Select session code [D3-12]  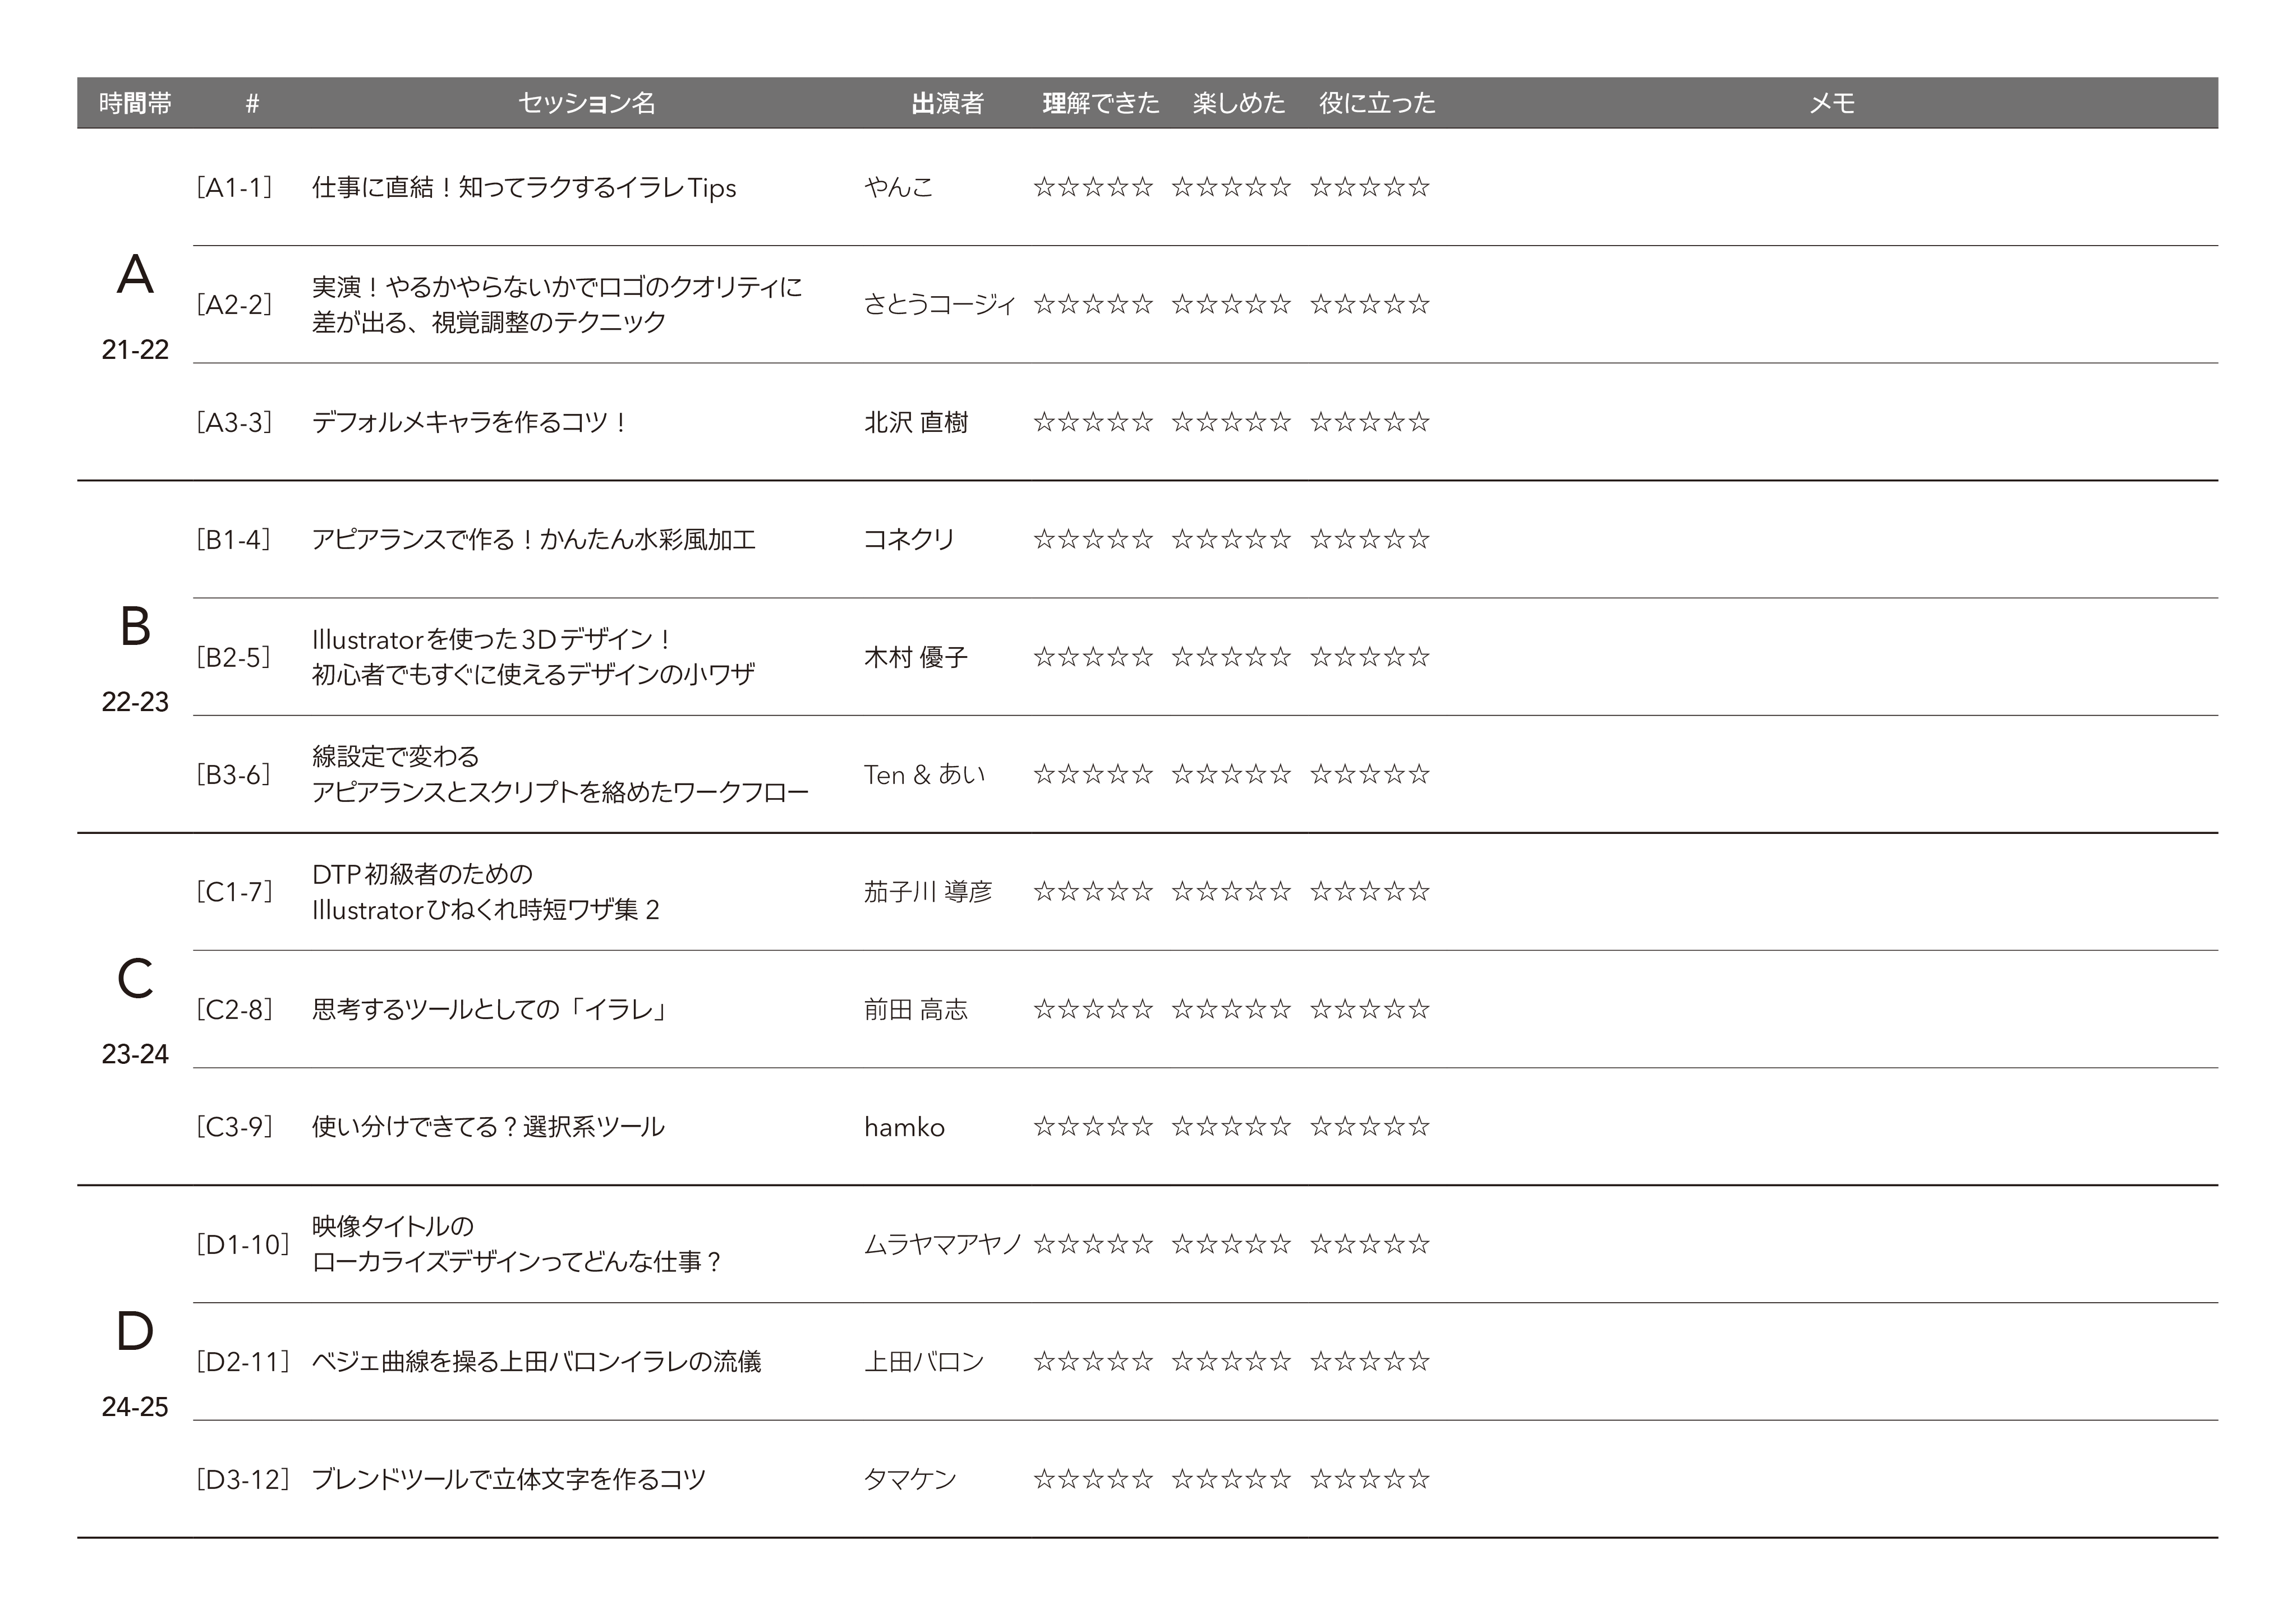tap(243, 1479)
